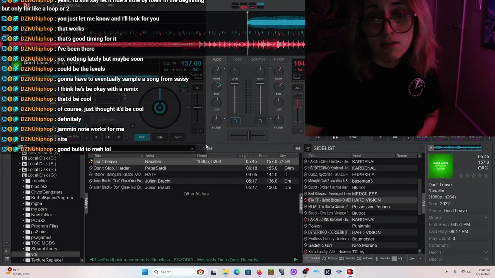
Task: Click the crossfader handle
Action: [x=249, y=135]
